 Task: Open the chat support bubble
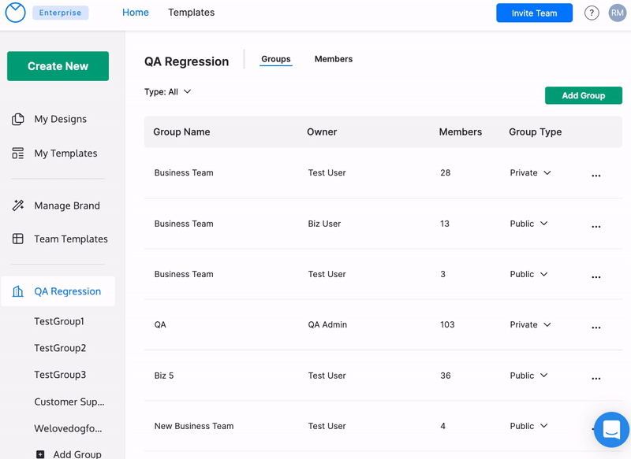click(610, 429)
